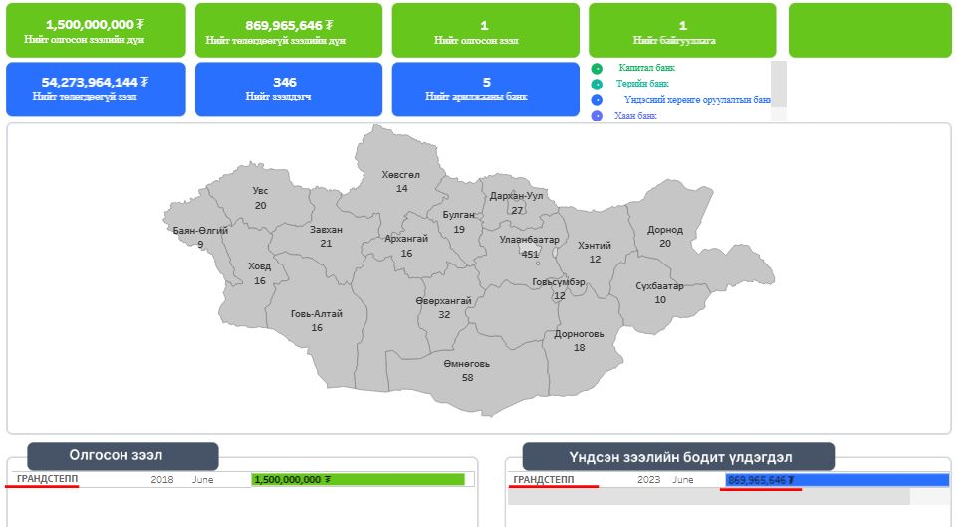Select the 54,273,964,144 ₮ blue card
The height and width of the screenshot is (527, 970).
tap(96, 88)
